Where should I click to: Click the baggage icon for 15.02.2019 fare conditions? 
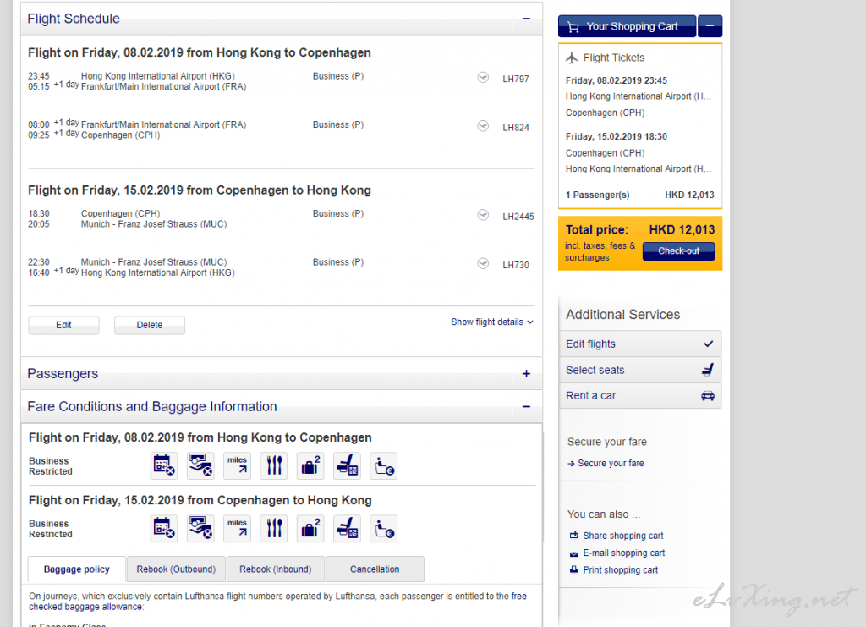point(310,529)
